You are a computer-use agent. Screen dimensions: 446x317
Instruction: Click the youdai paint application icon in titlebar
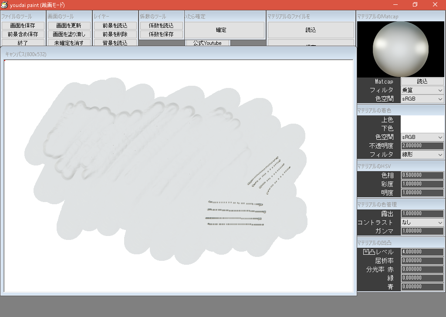click(4, 4)
